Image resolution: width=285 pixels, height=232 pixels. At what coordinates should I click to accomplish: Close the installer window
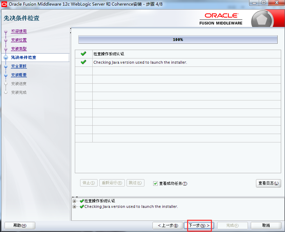pos(277,3)
